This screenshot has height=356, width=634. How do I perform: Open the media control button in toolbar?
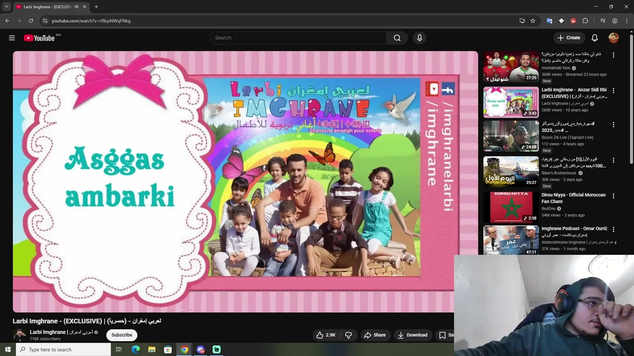tap(603, 21)
